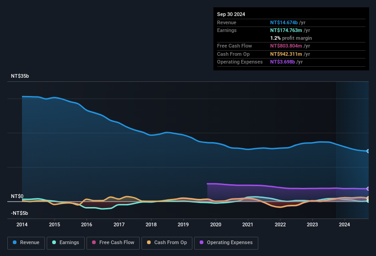Select the 2015 x-axis label
This screenshot has height=256, width=376.
(54, 224)
